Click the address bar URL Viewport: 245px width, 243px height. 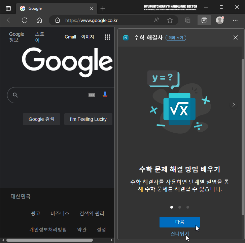(x=92, y=20)
